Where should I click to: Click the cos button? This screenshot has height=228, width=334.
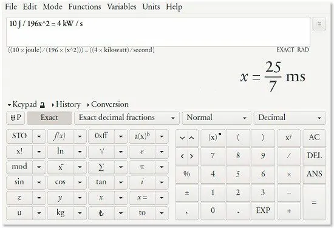coord(60,183)
